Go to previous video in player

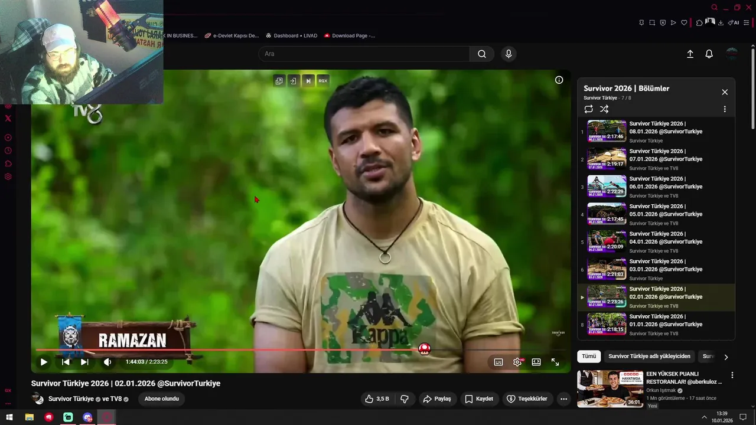(66, 362)
